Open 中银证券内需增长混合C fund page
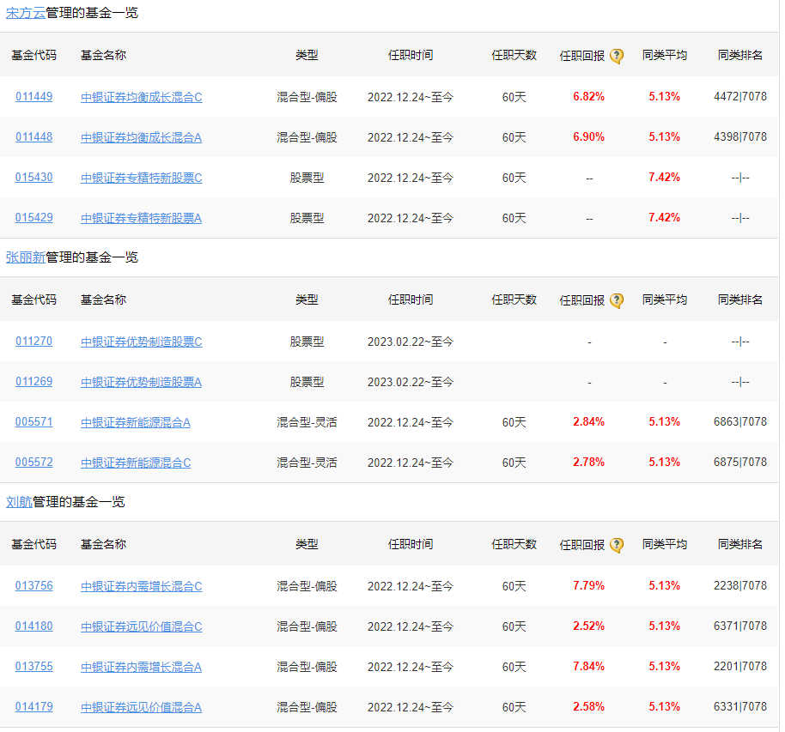This screenshot has width=785, height=732. pyautogui.click(x=142, y=586)
